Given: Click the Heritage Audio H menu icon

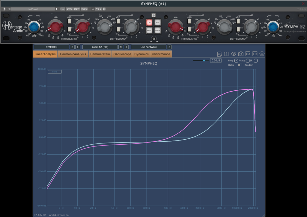Looking at the screenshot, I should (4, 9).
